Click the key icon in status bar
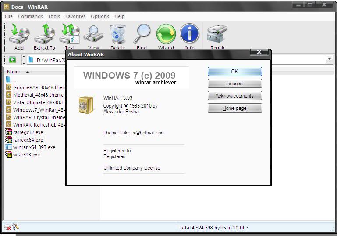 tap(15, 227)
